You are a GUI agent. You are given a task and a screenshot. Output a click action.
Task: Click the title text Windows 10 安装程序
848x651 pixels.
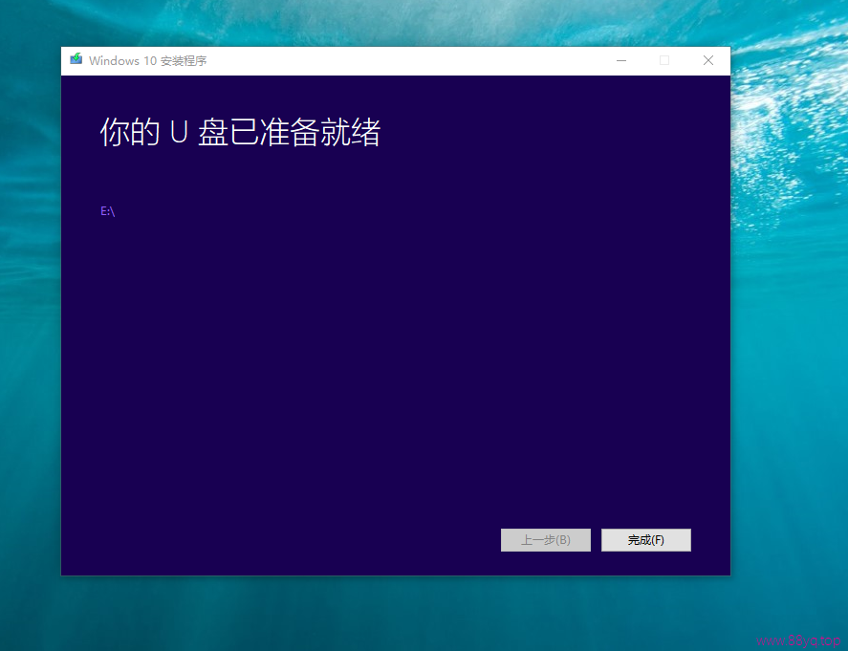147,60
